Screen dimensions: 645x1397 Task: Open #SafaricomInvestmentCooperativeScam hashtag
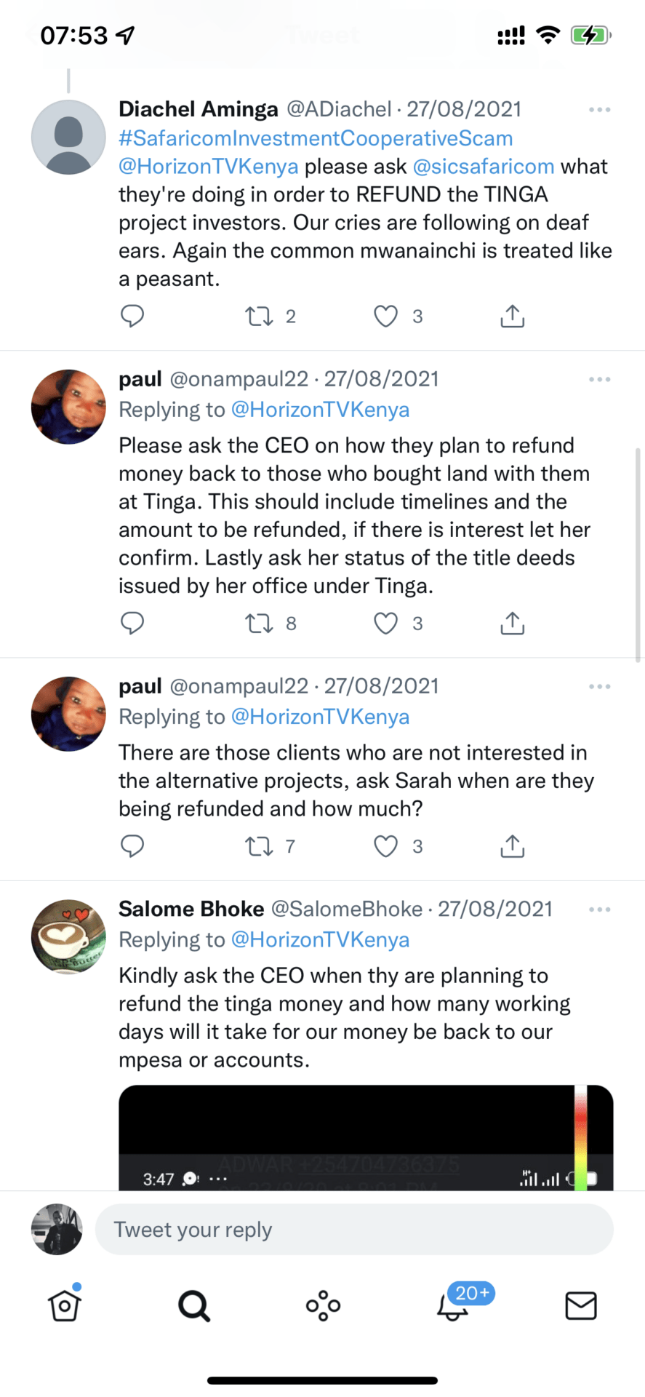click(x=316, y=138)
